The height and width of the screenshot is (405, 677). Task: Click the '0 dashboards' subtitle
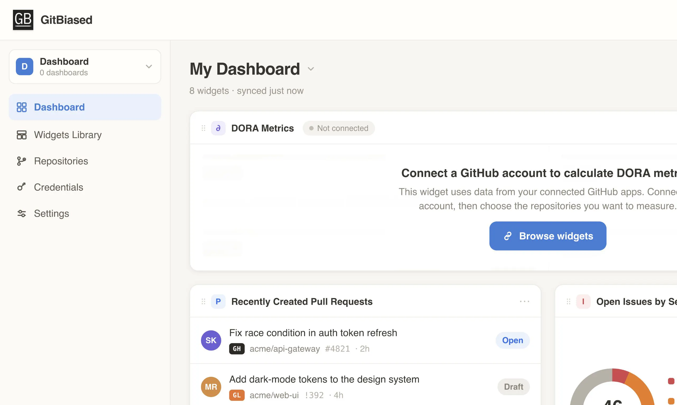click(x=63, y=72)
